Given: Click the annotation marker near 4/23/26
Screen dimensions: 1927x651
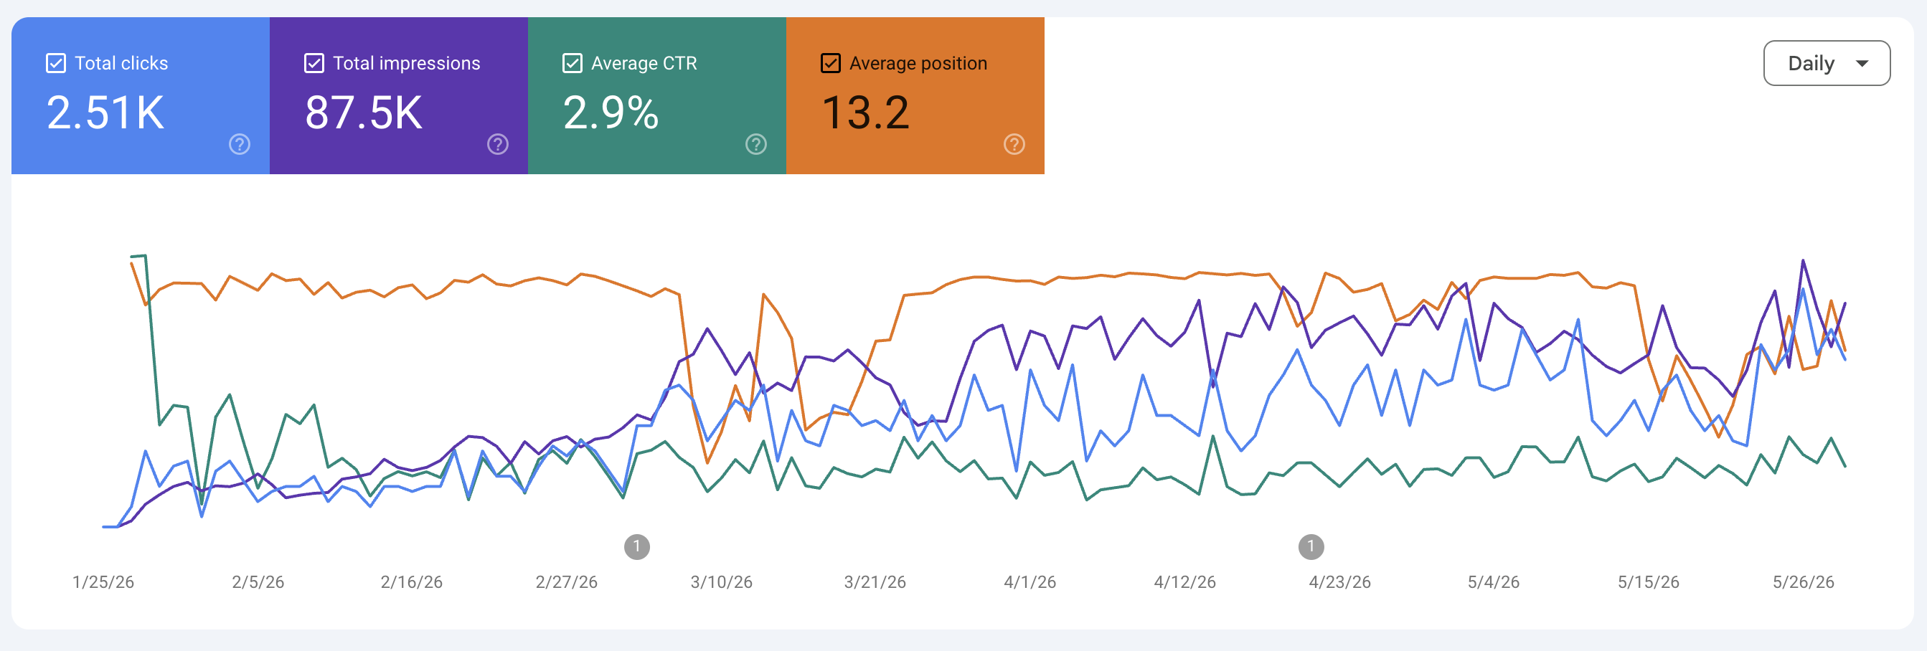Looking at the screenshot, I should tap(1311, 547).
